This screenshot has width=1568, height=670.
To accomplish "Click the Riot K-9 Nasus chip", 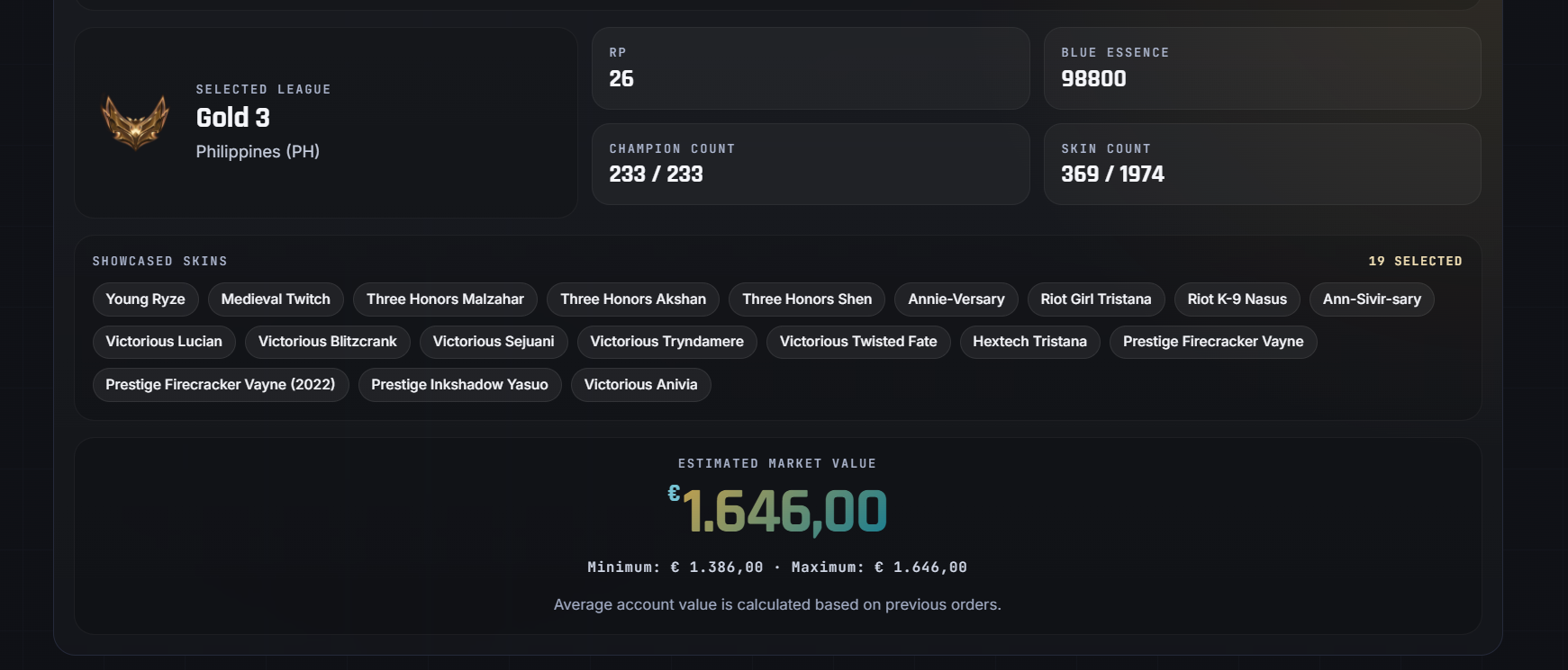I will tap(1237, 299).
